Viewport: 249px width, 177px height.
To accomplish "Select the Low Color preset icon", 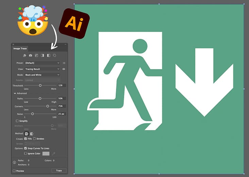I will 36,55.
